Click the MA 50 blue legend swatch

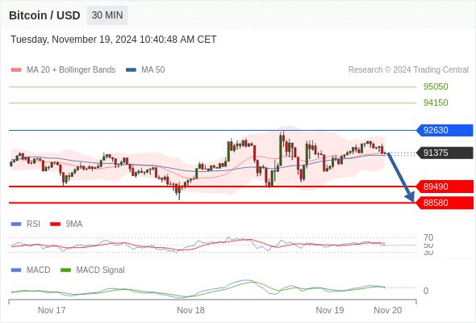(x=131, y=70)
